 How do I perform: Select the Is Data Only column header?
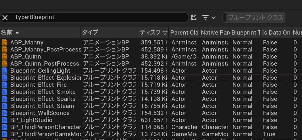click(276, 32)
